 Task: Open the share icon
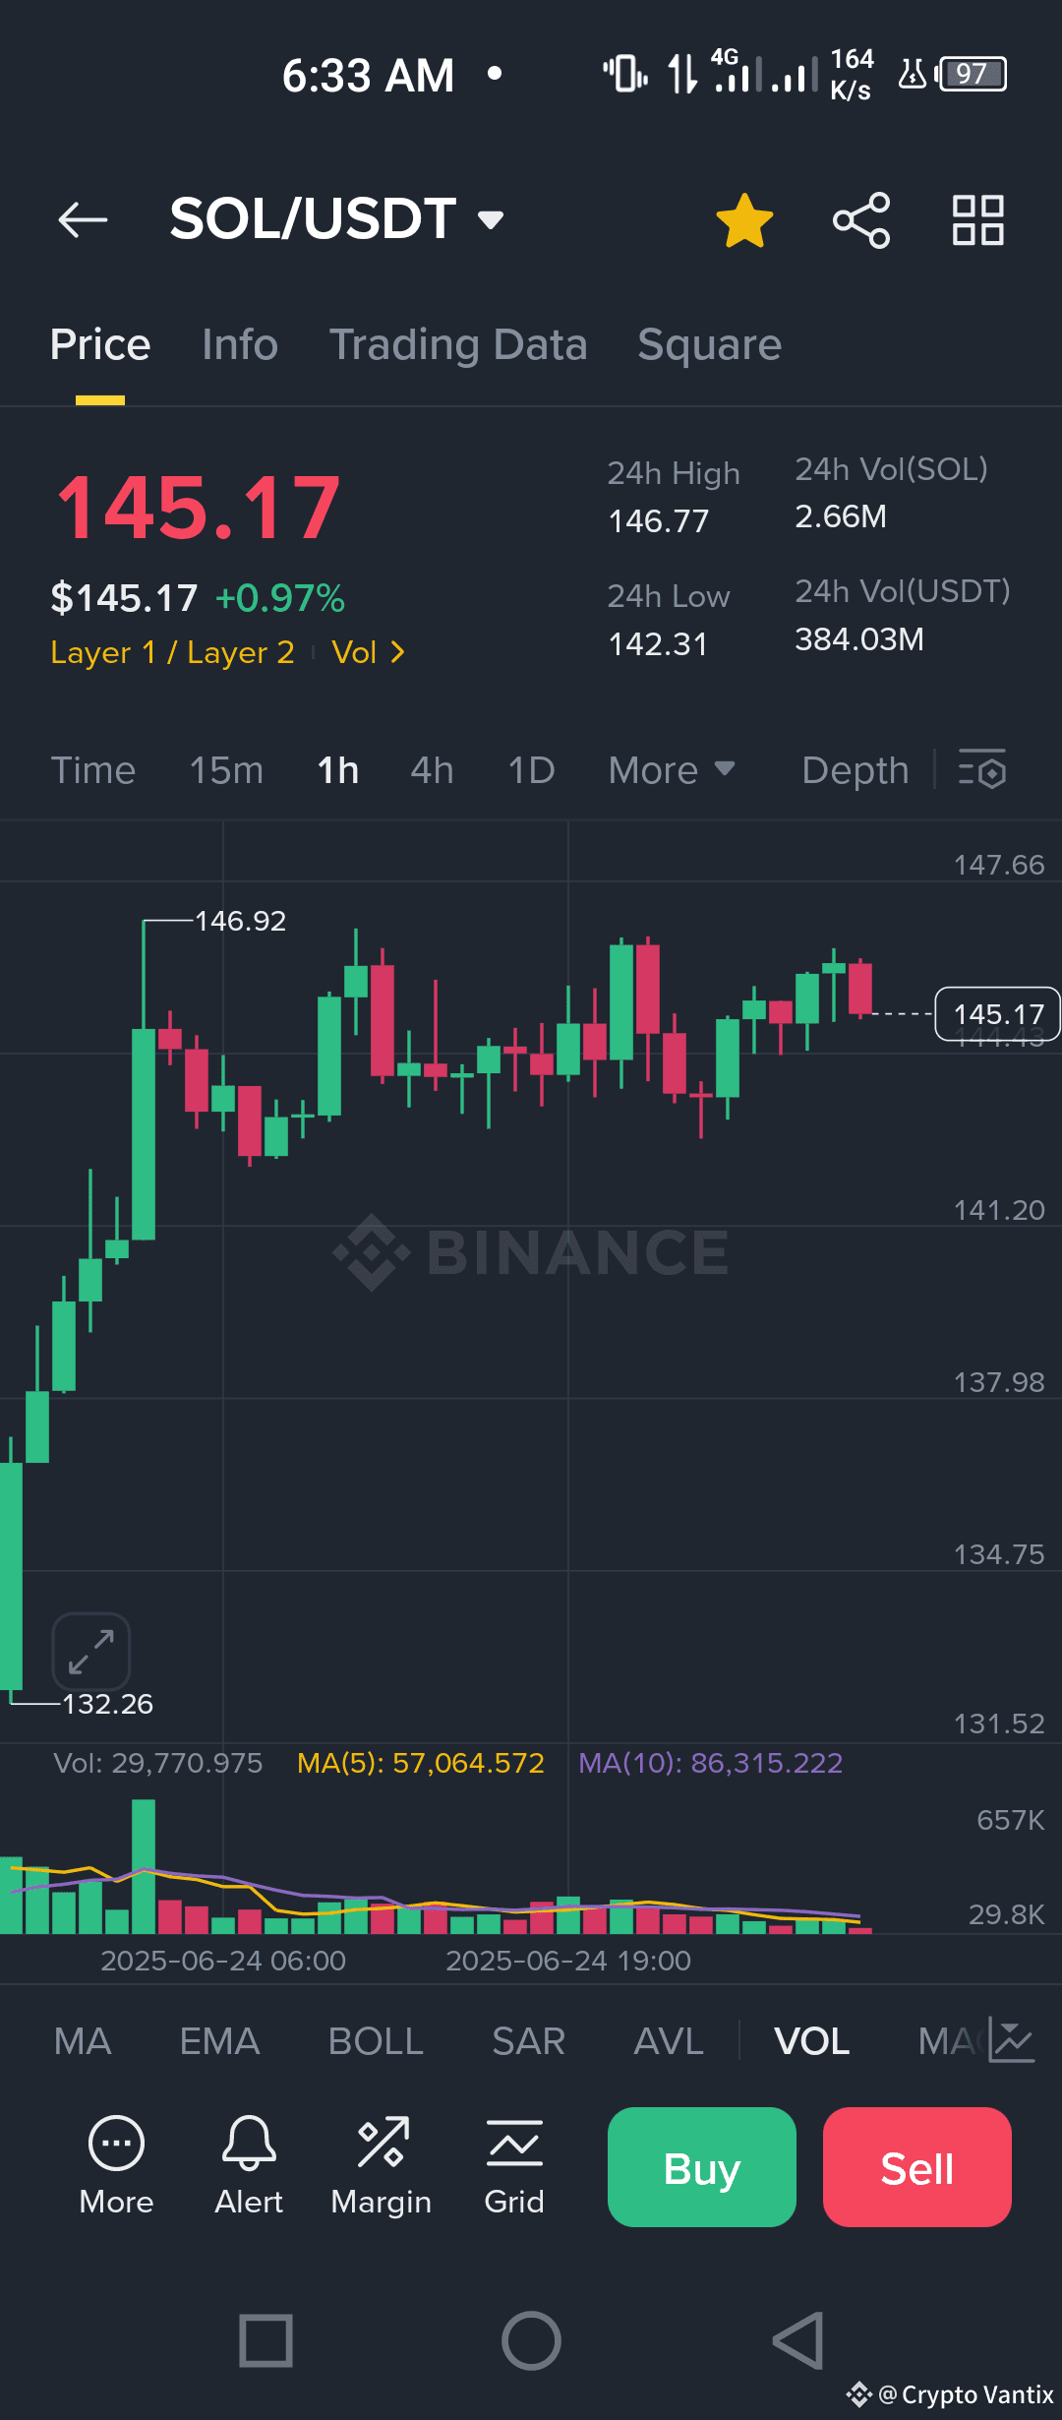click(x=861, y=220)
